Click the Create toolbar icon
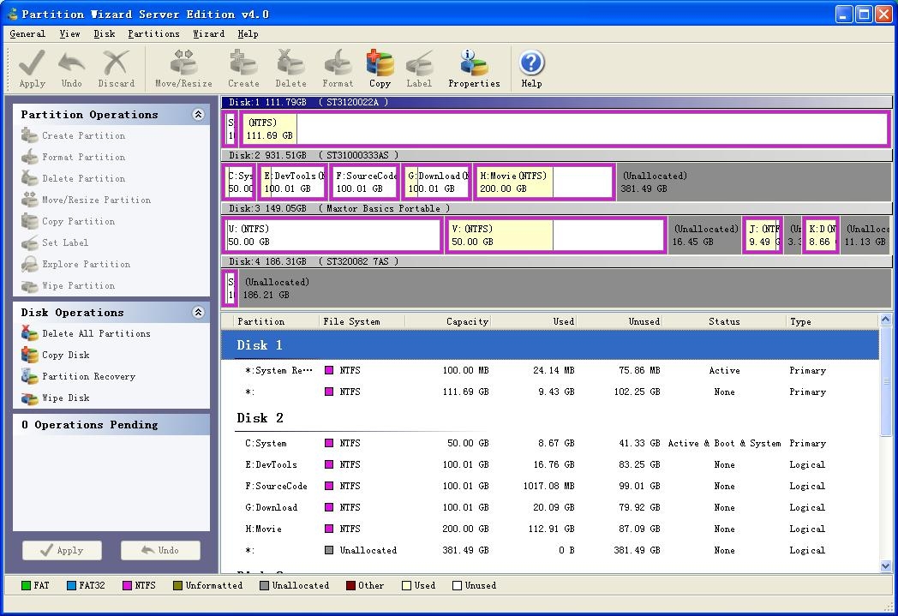Image resolution: width=898 pixels, height=616 pixels. pos(243,69)
